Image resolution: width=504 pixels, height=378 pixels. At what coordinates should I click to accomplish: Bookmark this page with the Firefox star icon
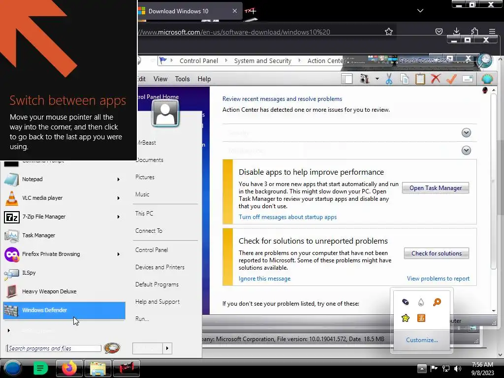pyautogui.click(x=389, y=31)
